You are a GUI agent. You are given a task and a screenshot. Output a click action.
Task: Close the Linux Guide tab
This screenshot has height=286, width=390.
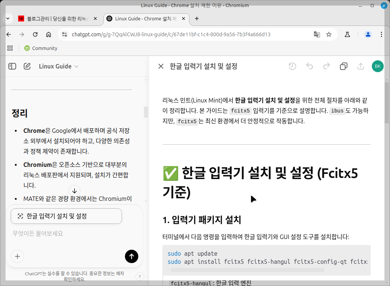coord(184,18)
